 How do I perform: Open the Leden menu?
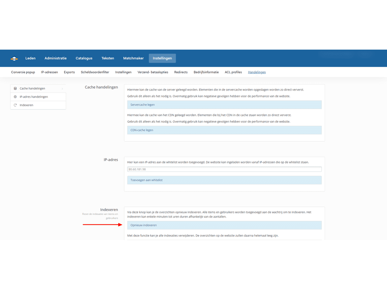(30, 58)
